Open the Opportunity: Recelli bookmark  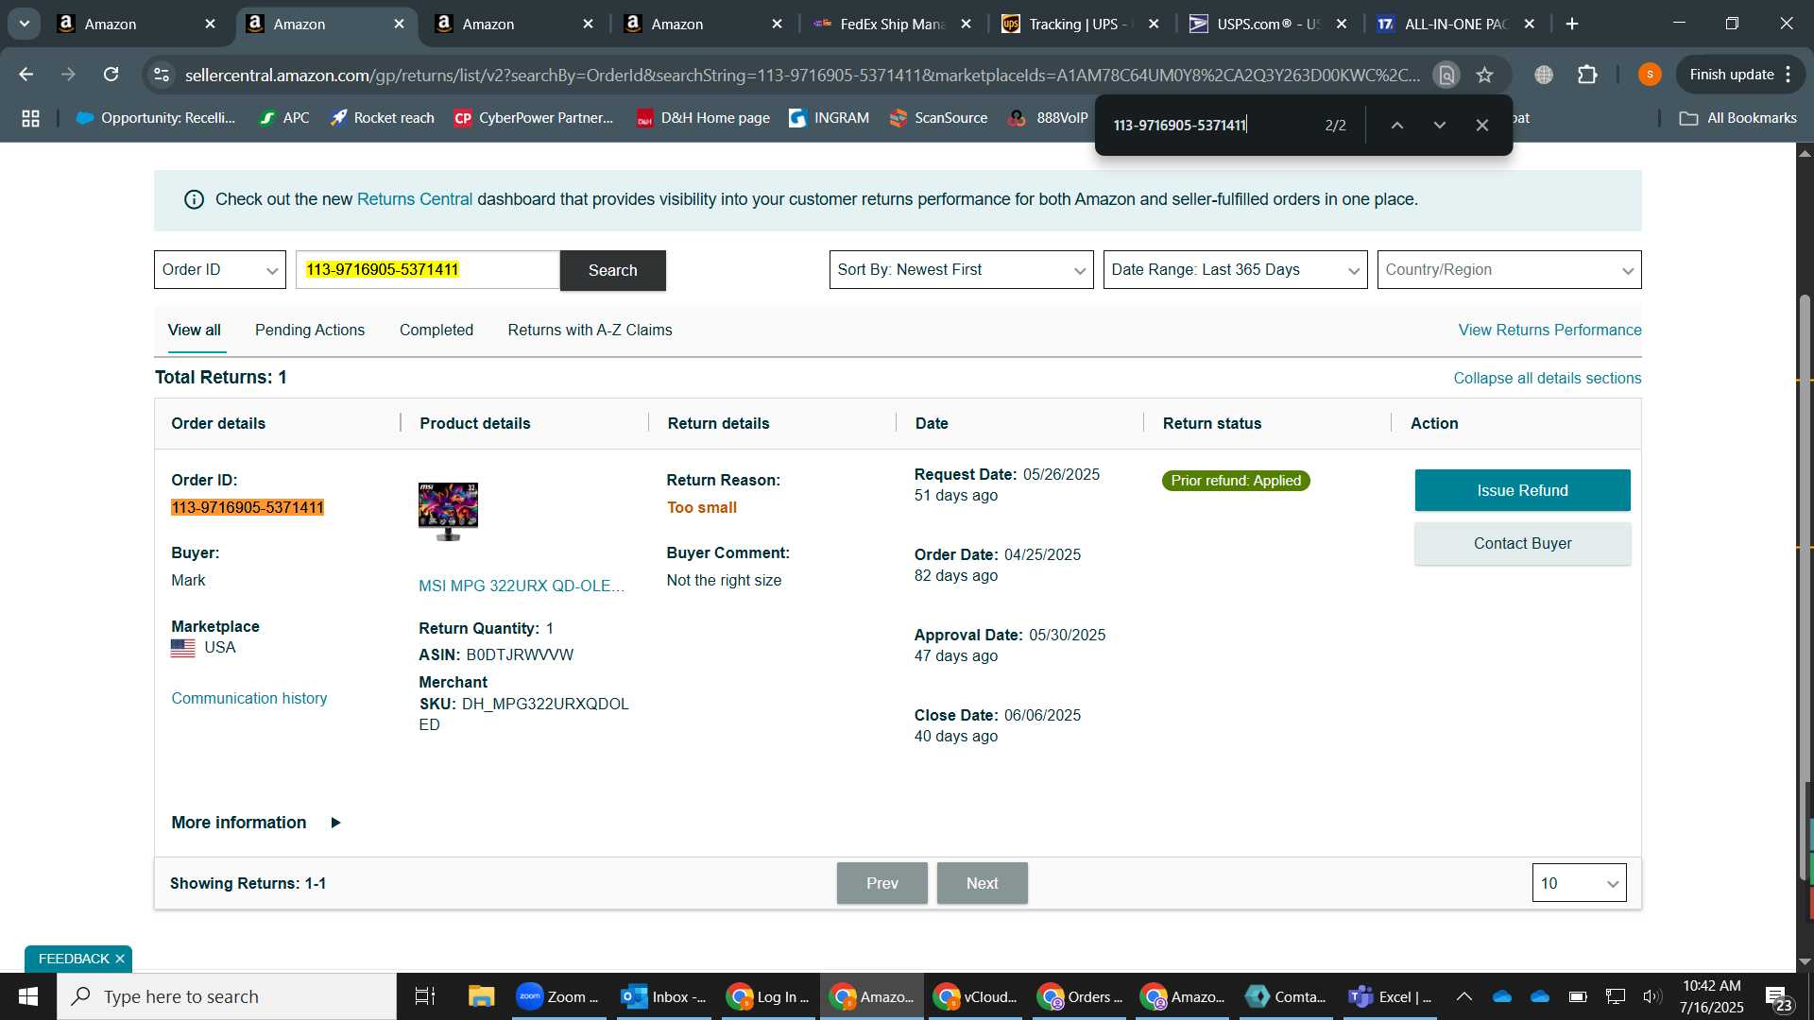(156, 118)
